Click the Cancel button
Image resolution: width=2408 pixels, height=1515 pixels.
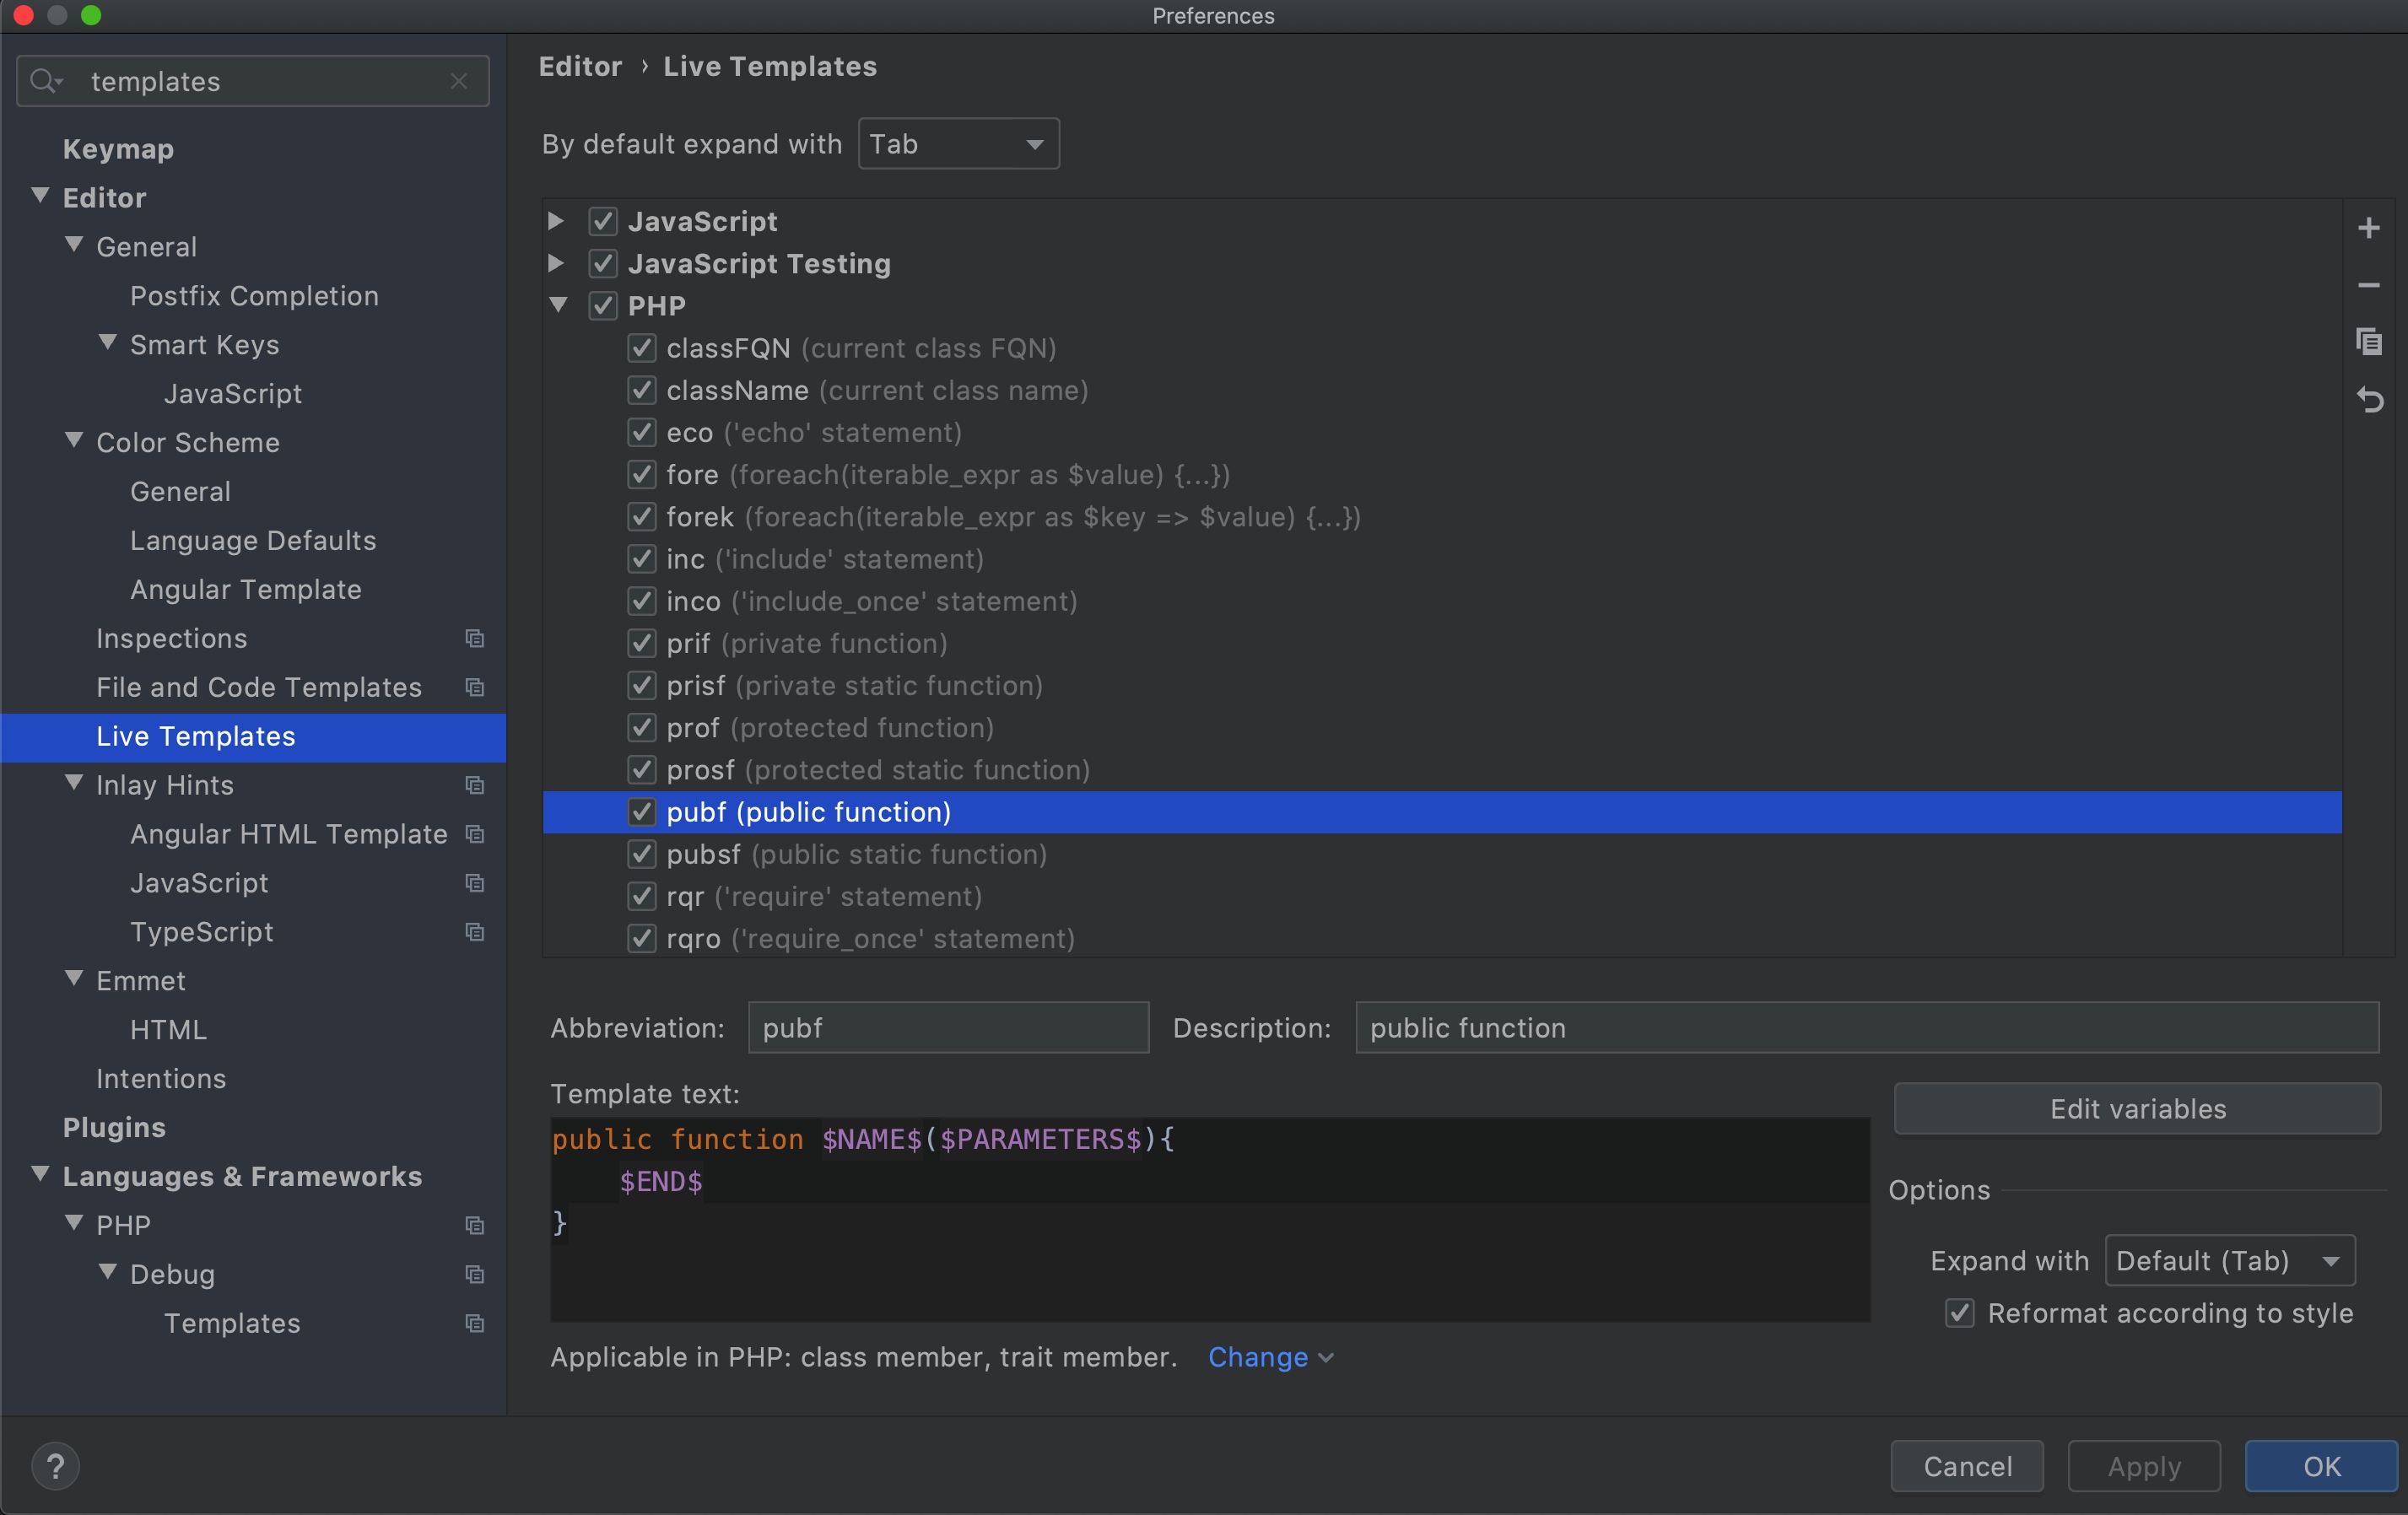(1967, 1466)
